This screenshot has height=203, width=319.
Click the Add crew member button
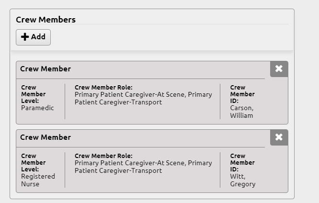[x=33, y=37]
